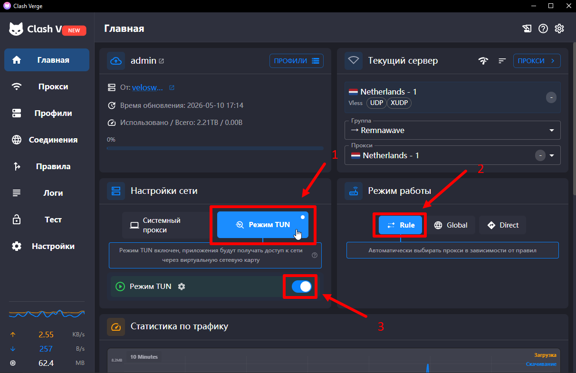Click the green play icon next to Режим TUN
The width and height of the screenshot is (576, 373).
[120, 287]
